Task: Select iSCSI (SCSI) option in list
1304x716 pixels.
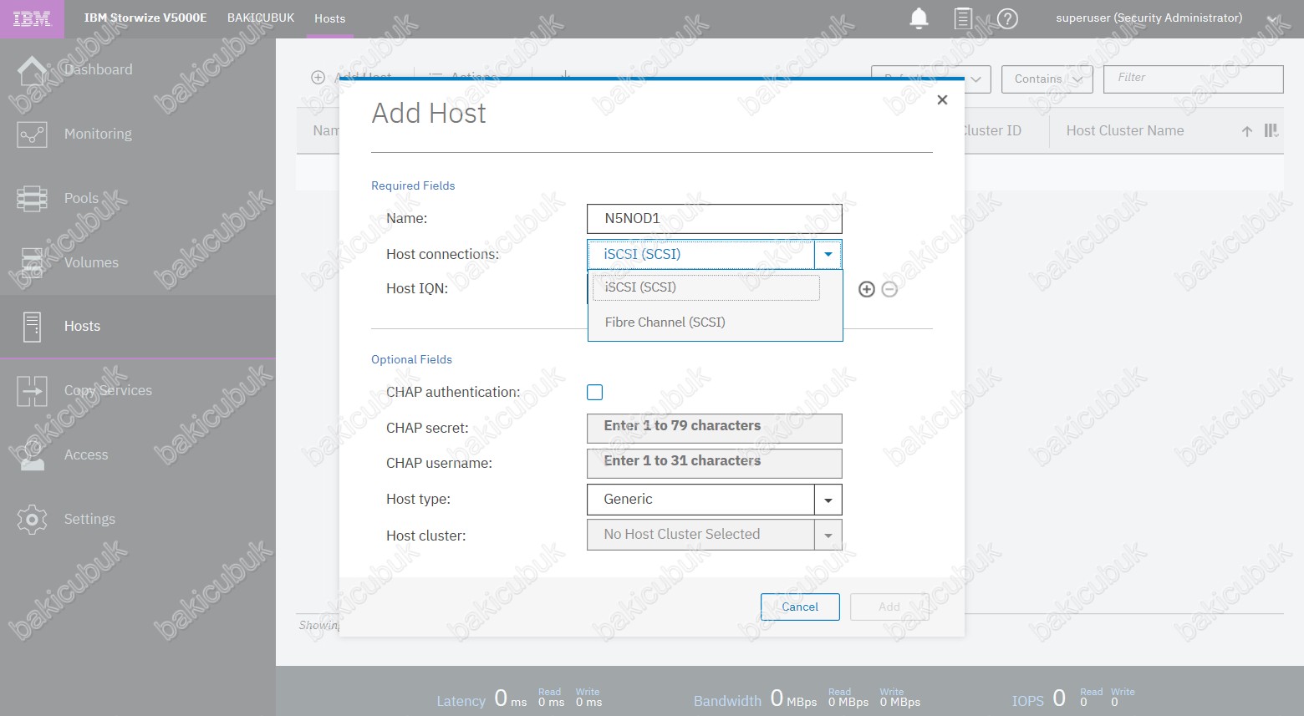Action: pos(706,287)
